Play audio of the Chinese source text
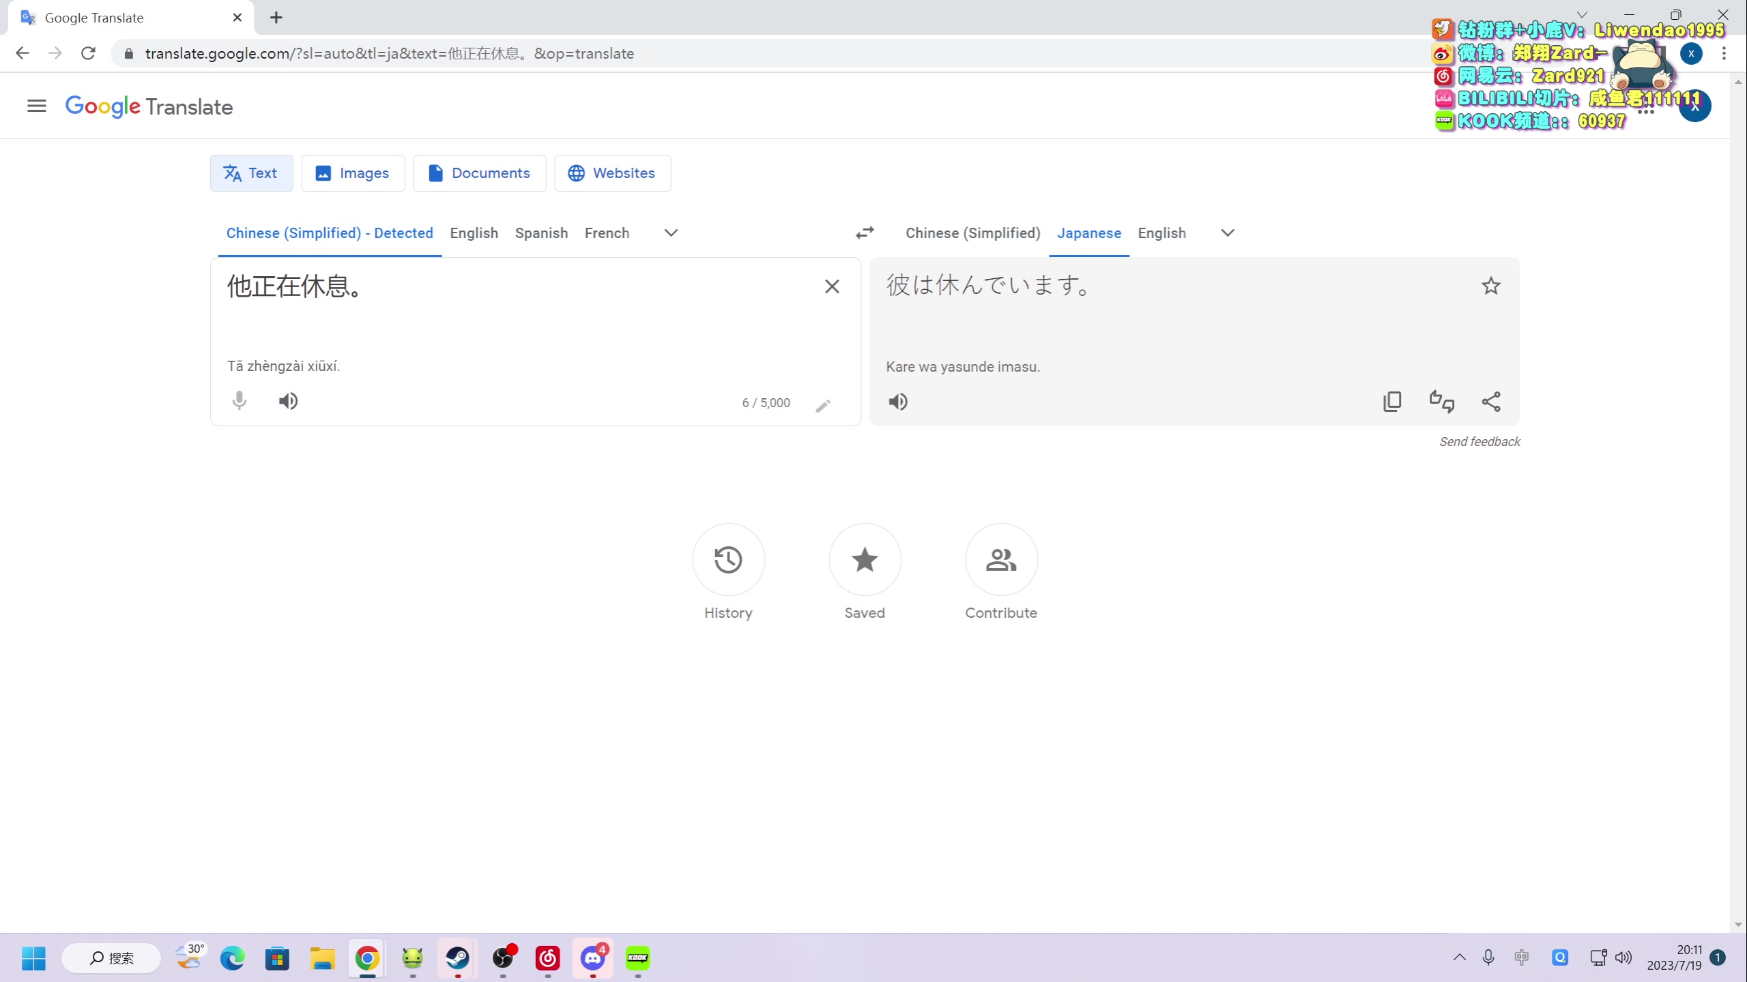Screen dimensions: 1747x982 pyautogui.click(x=288, y=401)
